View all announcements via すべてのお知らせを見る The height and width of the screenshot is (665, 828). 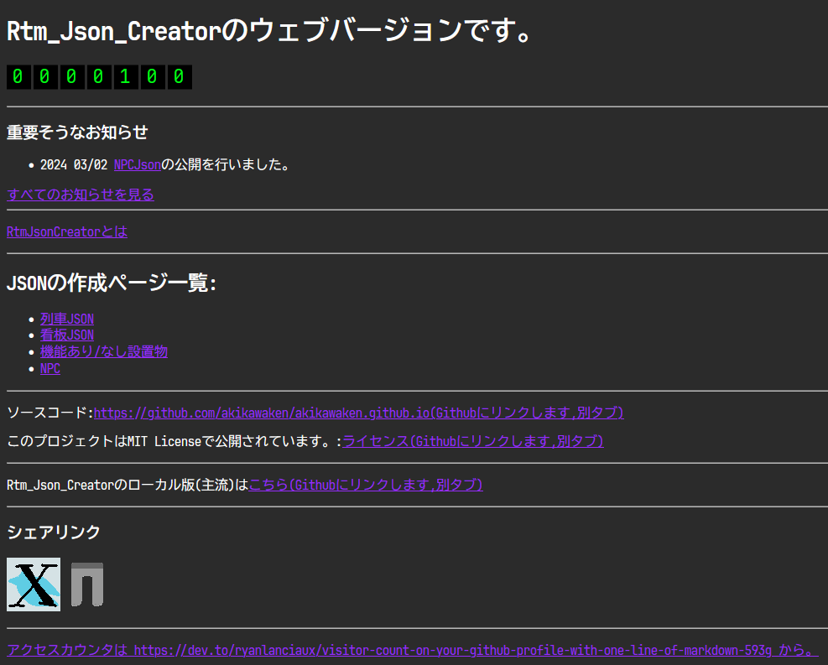80,194
